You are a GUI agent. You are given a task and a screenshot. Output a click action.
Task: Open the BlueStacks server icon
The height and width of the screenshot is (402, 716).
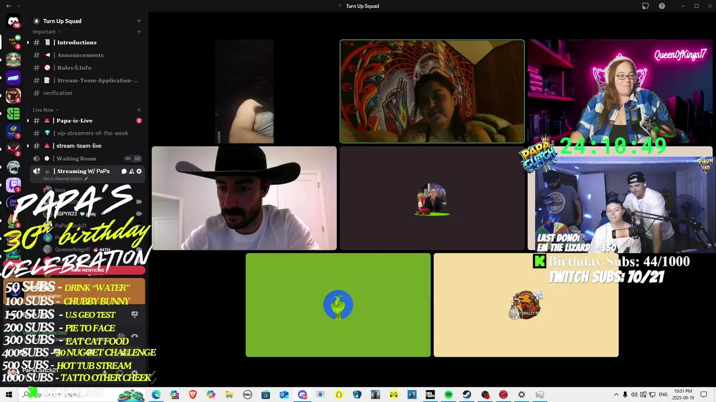pos(13,132)
